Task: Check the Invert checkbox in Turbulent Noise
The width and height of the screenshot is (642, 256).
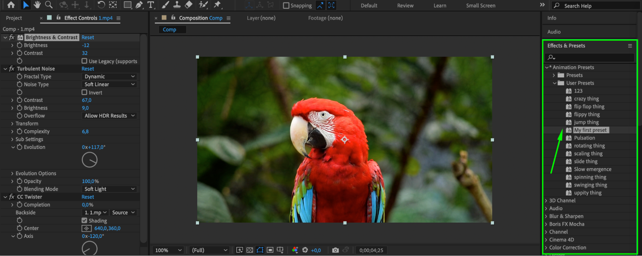Action: (x=84, y=93)
